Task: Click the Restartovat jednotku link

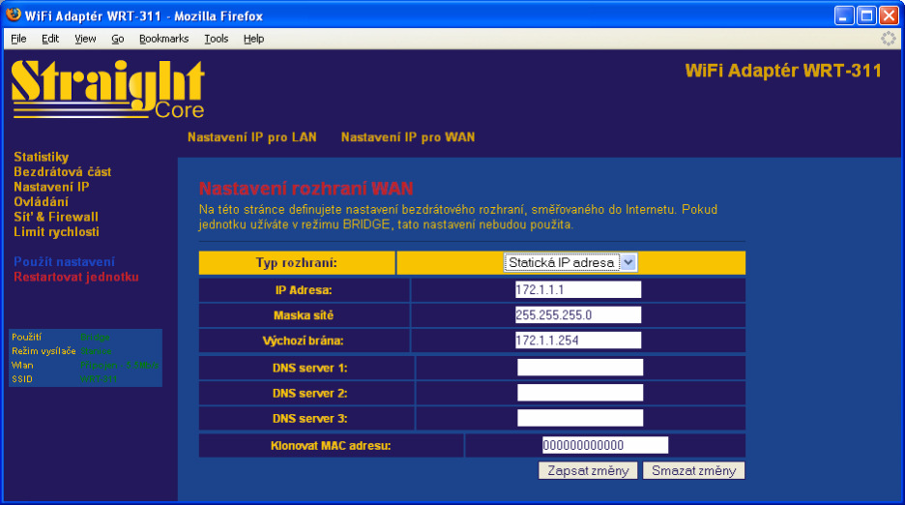Action: pyautogui.click(x=76, y=278)
